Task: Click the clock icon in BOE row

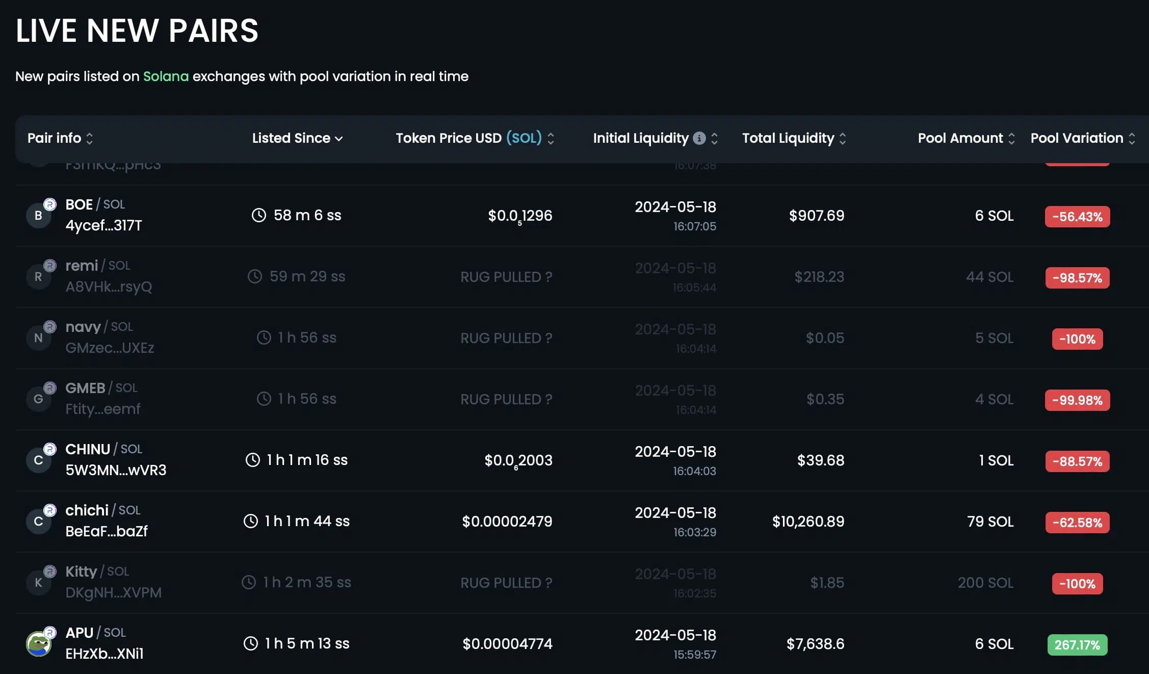Action: [259, 215]
